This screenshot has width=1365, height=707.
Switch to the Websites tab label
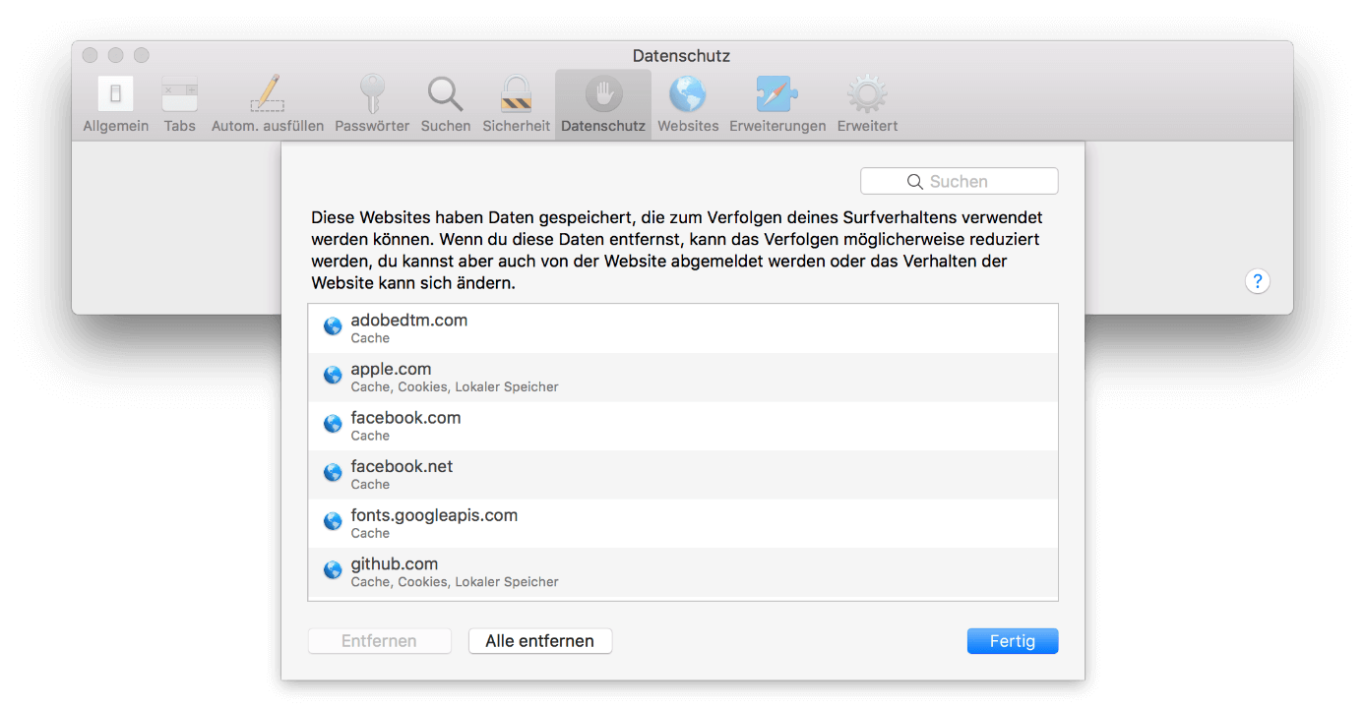click(688, 126)
